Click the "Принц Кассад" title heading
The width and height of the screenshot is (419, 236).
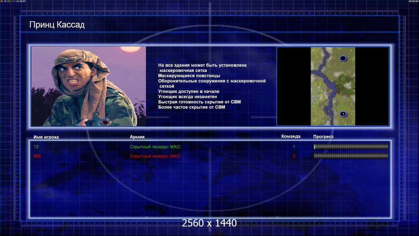point(57,25)
